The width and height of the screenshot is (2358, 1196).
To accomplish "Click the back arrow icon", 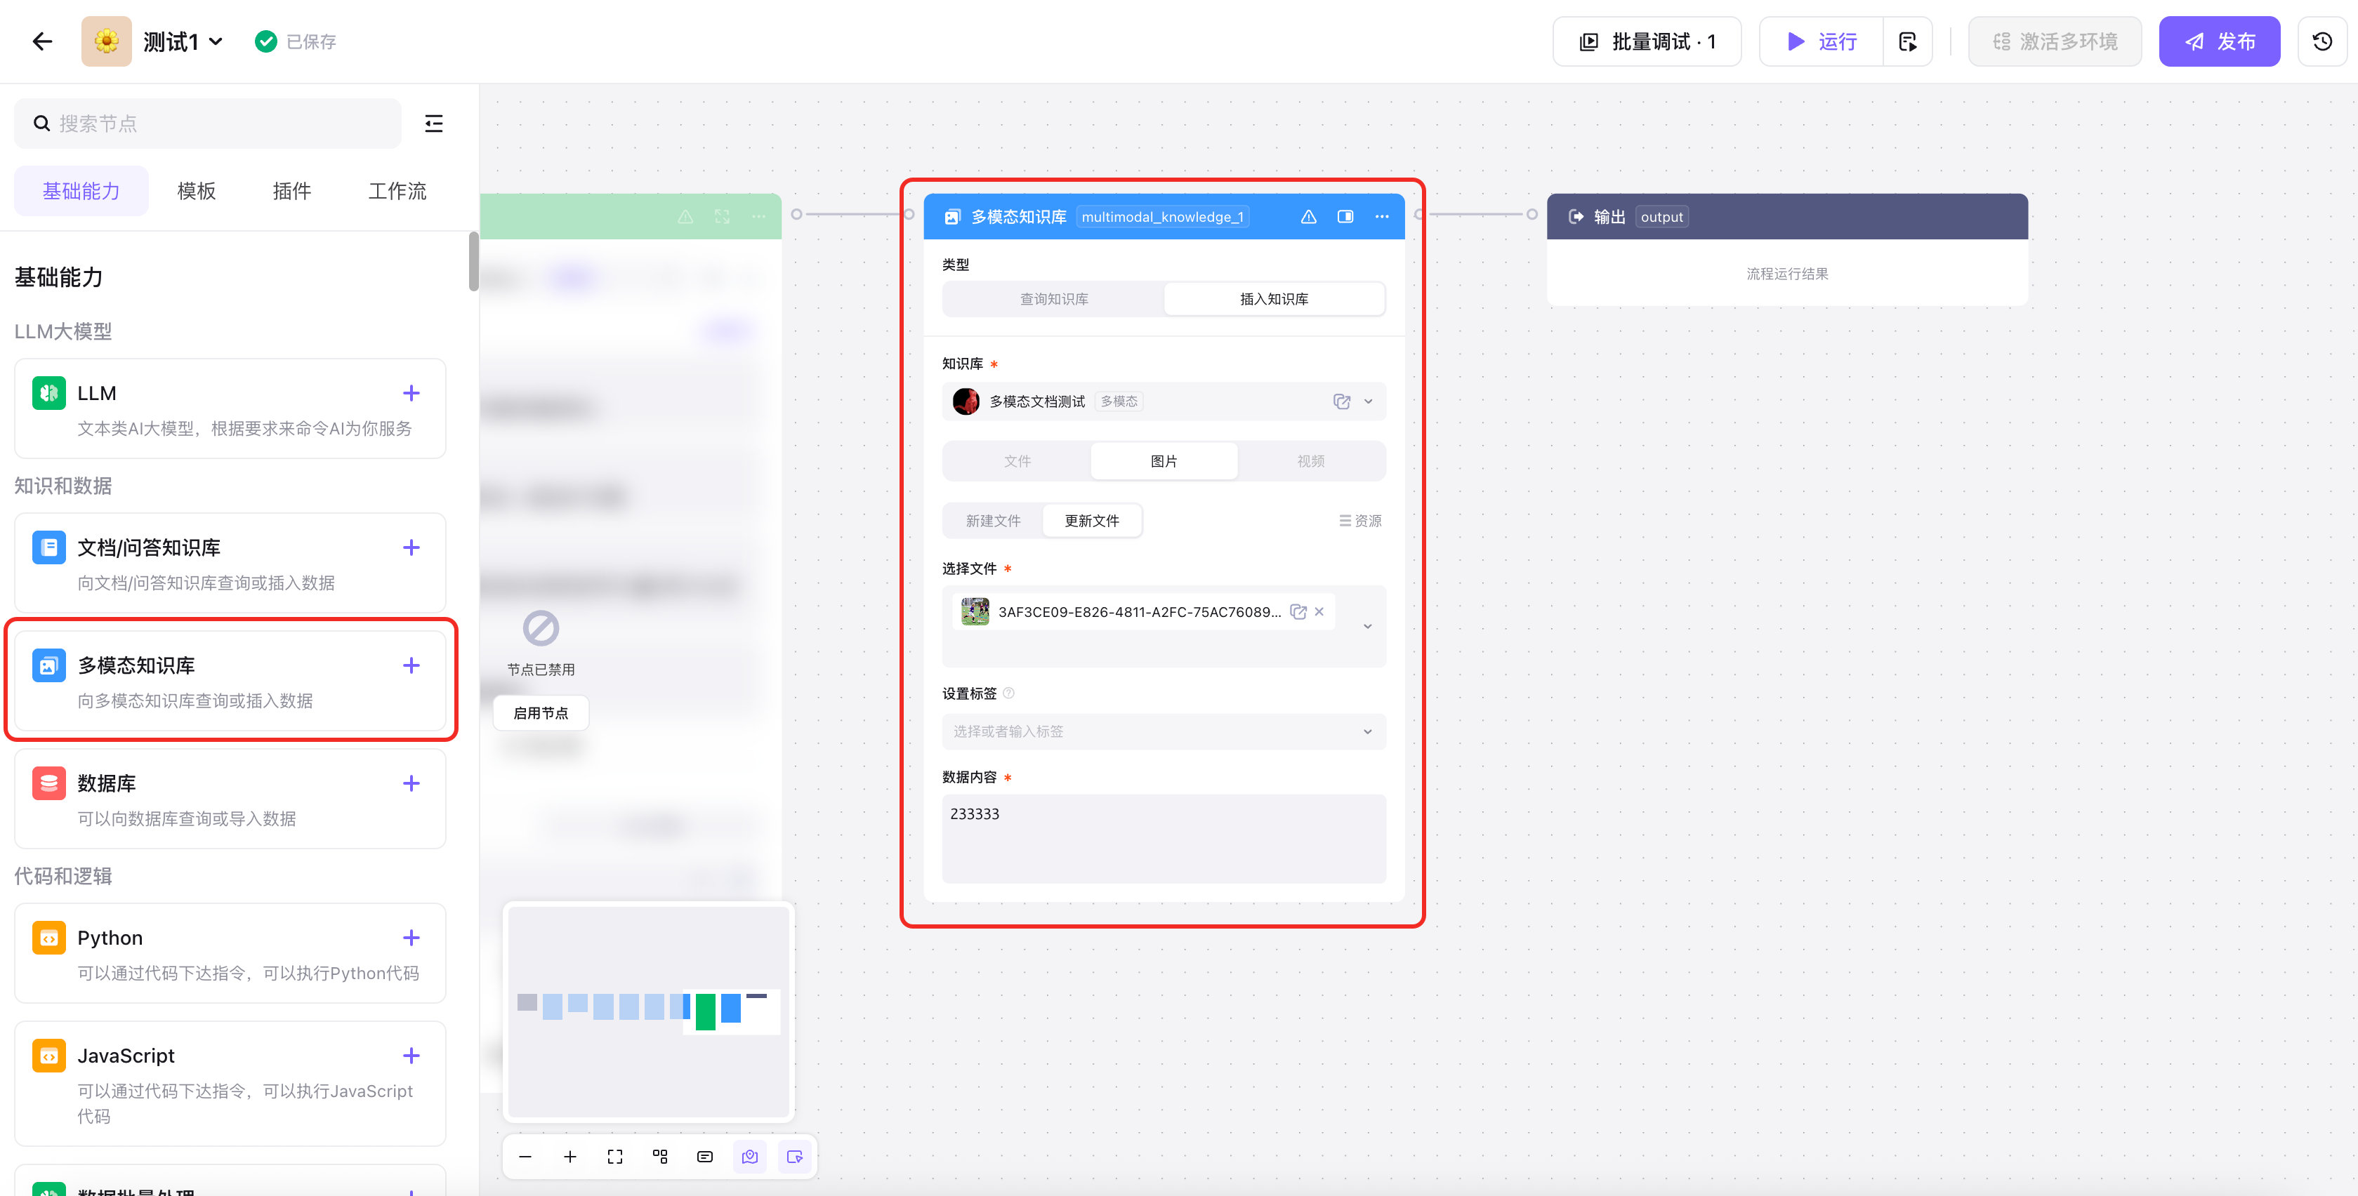I will point(42,41).
